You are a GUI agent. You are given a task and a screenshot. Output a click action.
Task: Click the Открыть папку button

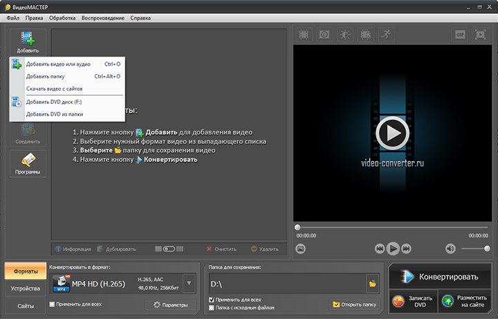pos(354,304)
